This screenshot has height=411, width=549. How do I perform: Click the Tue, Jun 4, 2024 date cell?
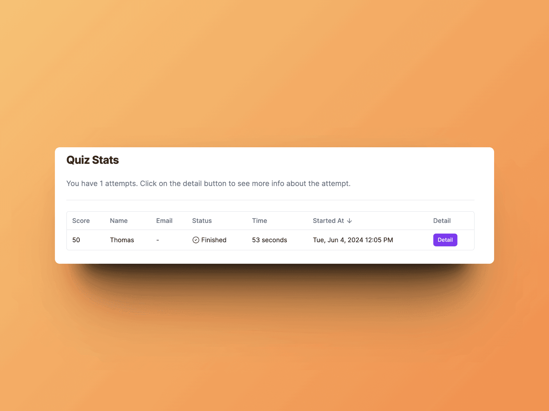point(353,240)
